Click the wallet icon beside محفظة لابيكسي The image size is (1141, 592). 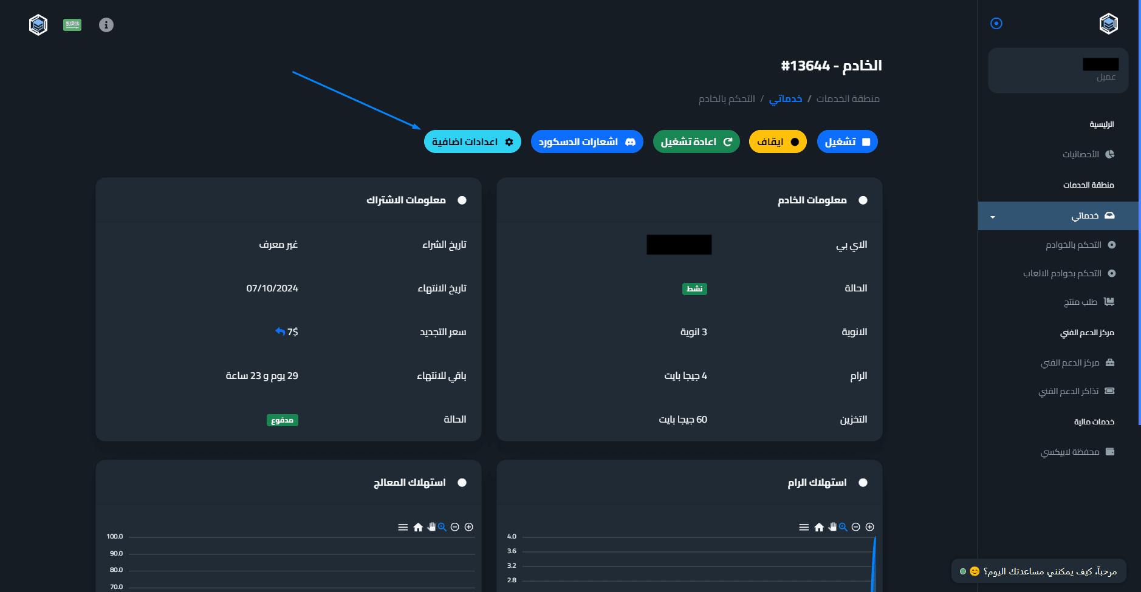coord(1110,452)
